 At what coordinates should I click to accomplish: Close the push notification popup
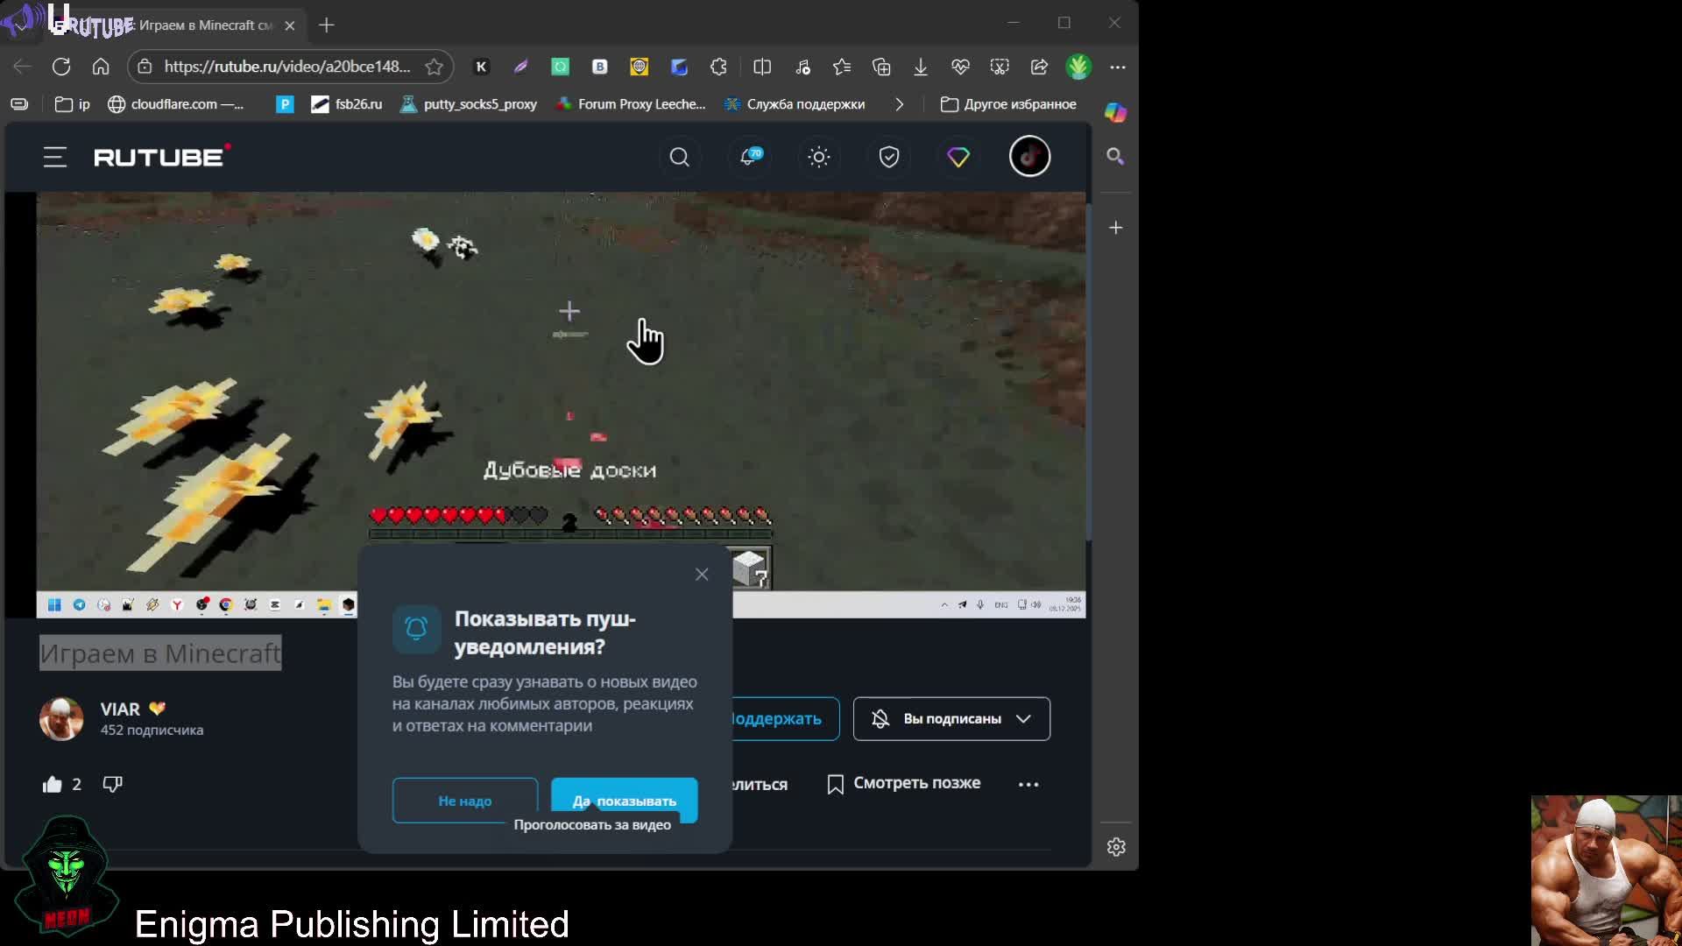(702, 575)
